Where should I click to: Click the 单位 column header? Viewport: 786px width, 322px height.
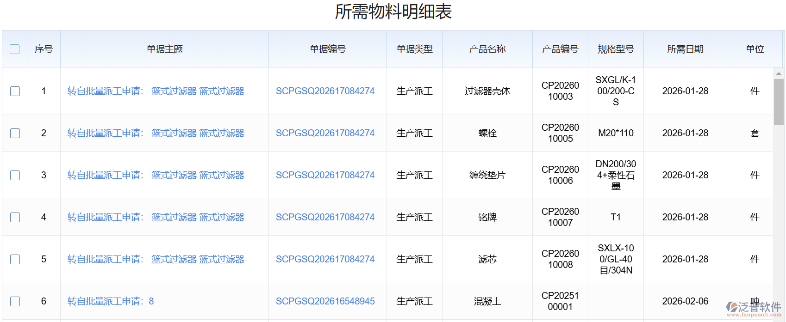(755, 49)
